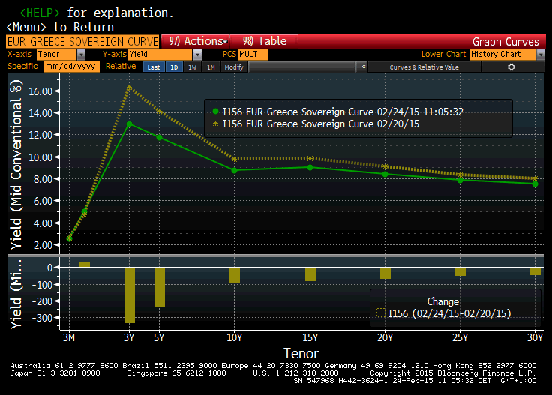Click the <HELP> text at top
Viewport: 552px width, 395px height.
40,13
